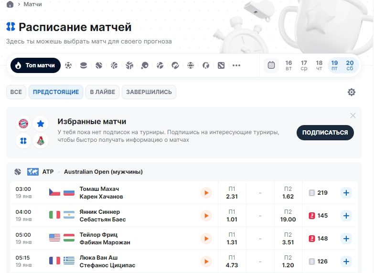The width and height of the screenshot is (374, 273).
Task: Open the calendar date picker
Action: coord(271,65)
